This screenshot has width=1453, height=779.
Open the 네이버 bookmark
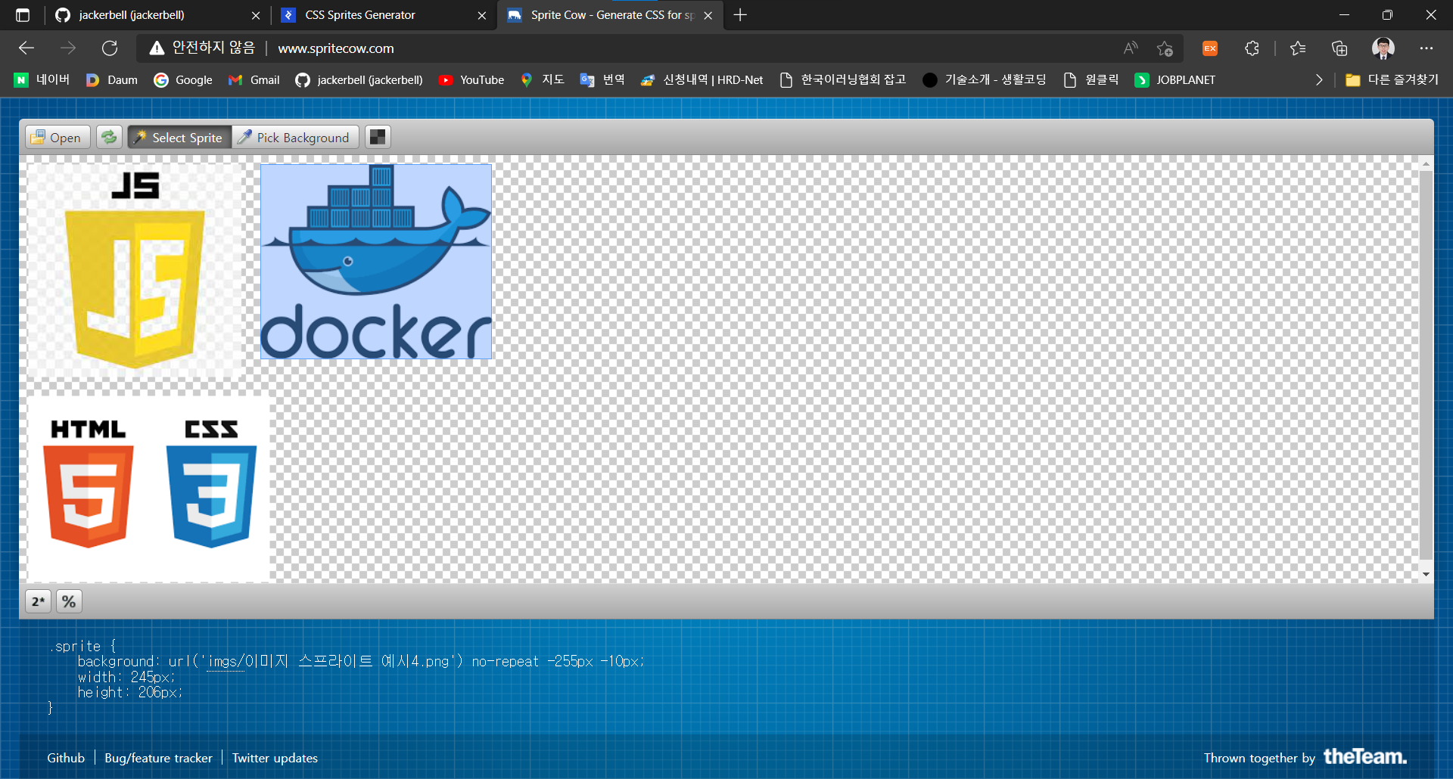(x=42, y=80)
